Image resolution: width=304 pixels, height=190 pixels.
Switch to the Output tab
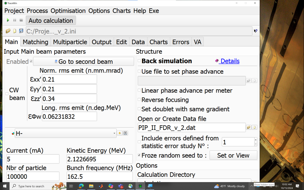[102, 42]
